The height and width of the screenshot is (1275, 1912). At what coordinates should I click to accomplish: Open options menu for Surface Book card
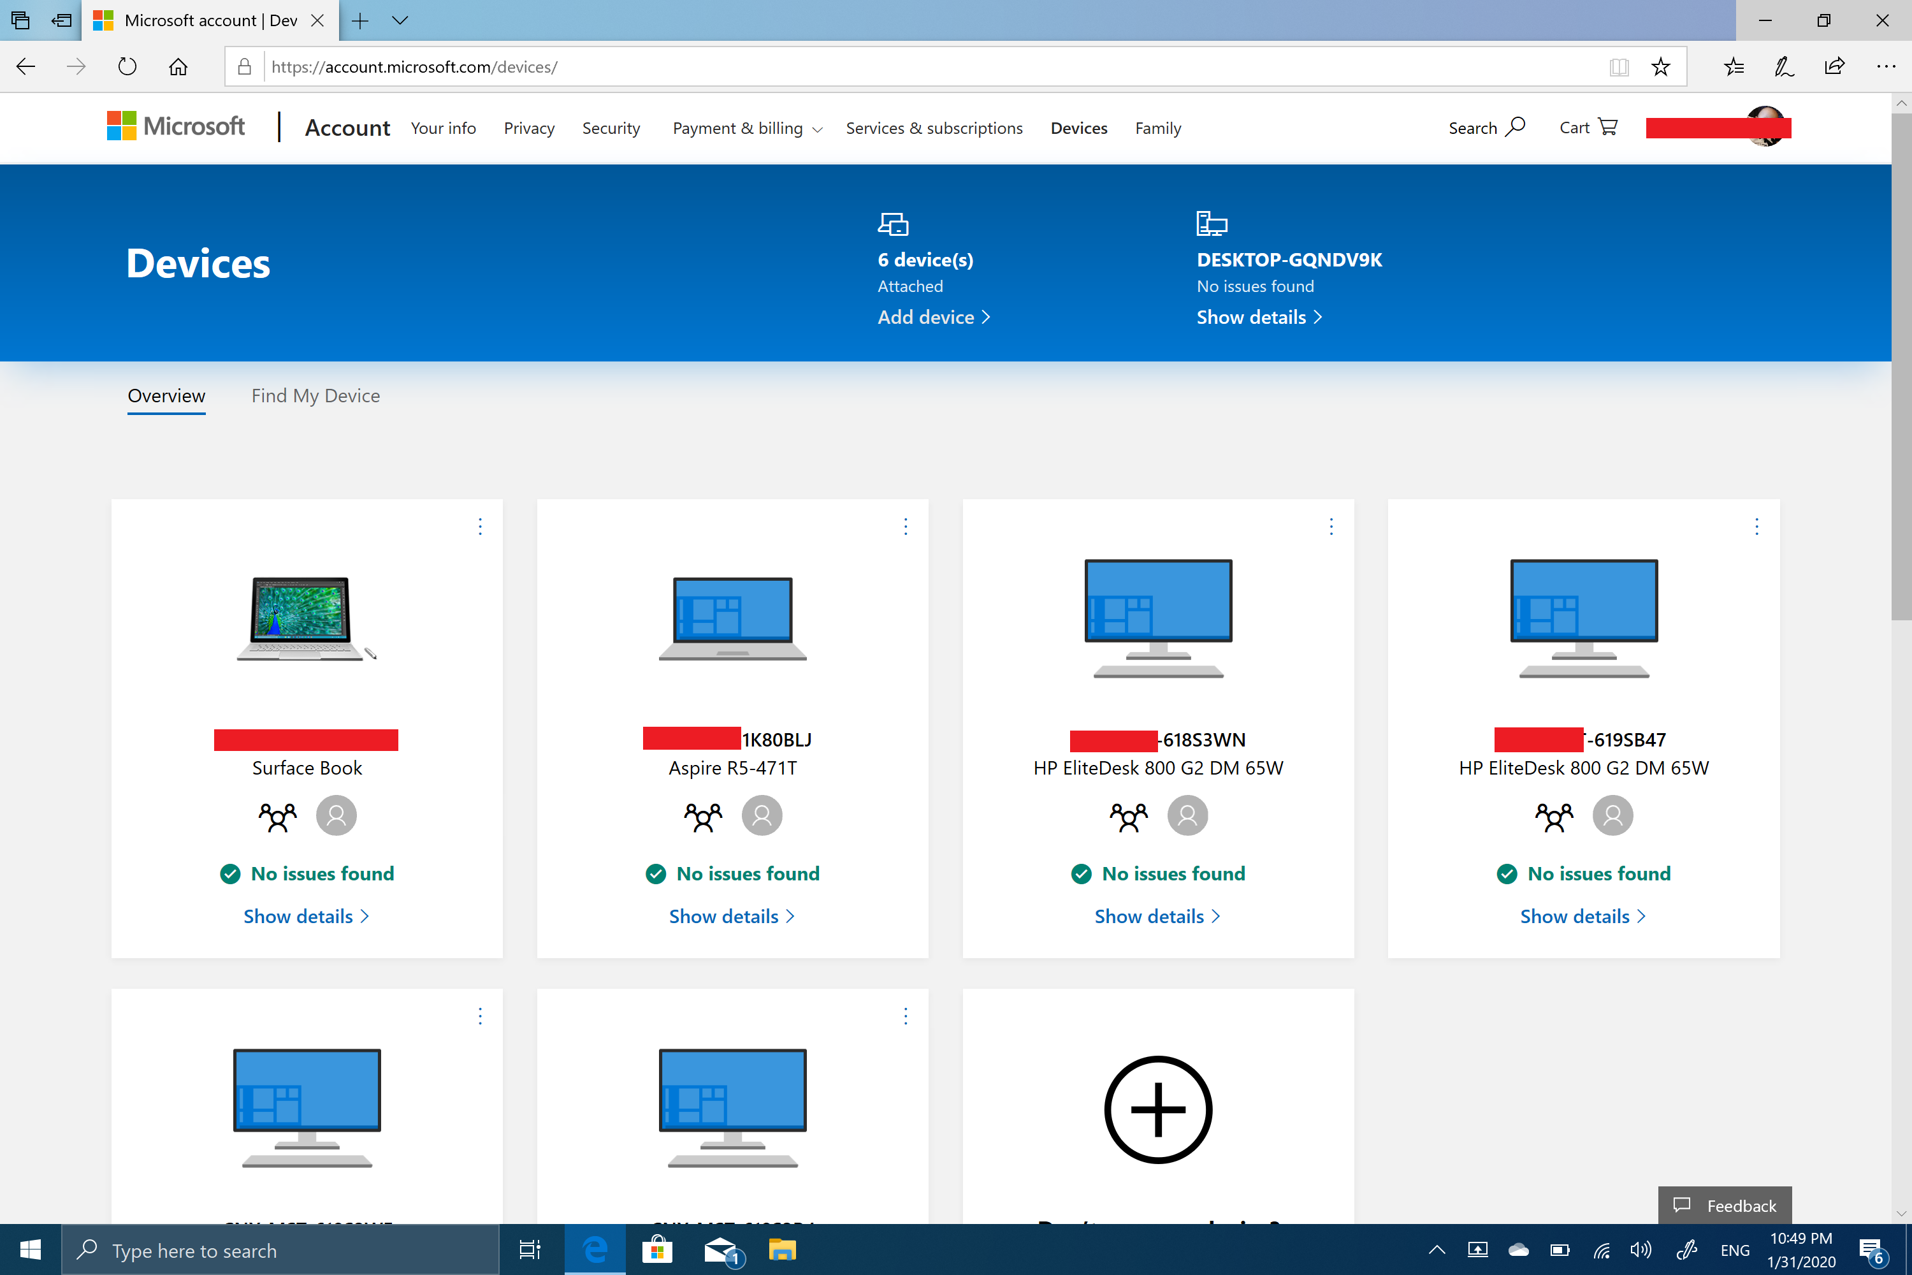click(x=481, y=527)
